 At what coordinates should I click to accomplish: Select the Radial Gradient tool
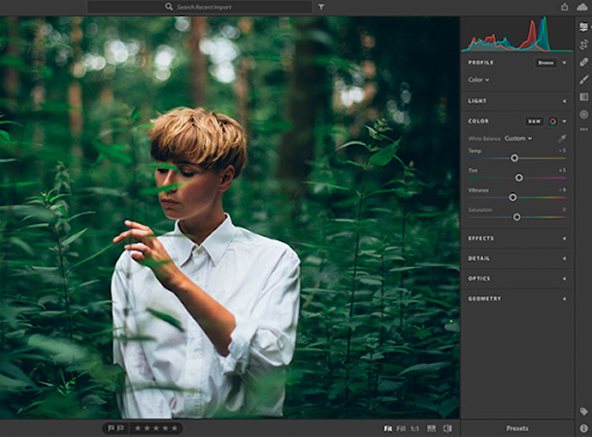click(x=583, y=115)
